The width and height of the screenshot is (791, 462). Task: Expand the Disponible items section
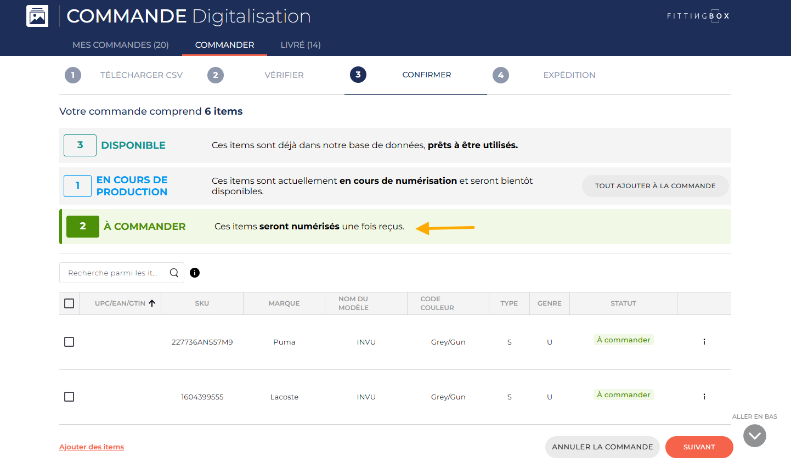coord(133,145)
